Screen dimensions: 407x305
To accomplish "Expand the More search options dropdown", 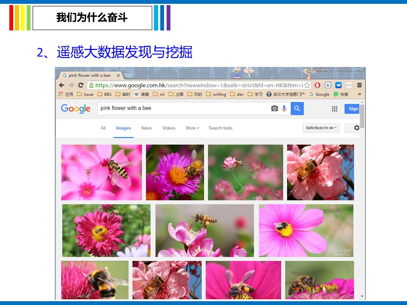I will [x=192, y=128].
